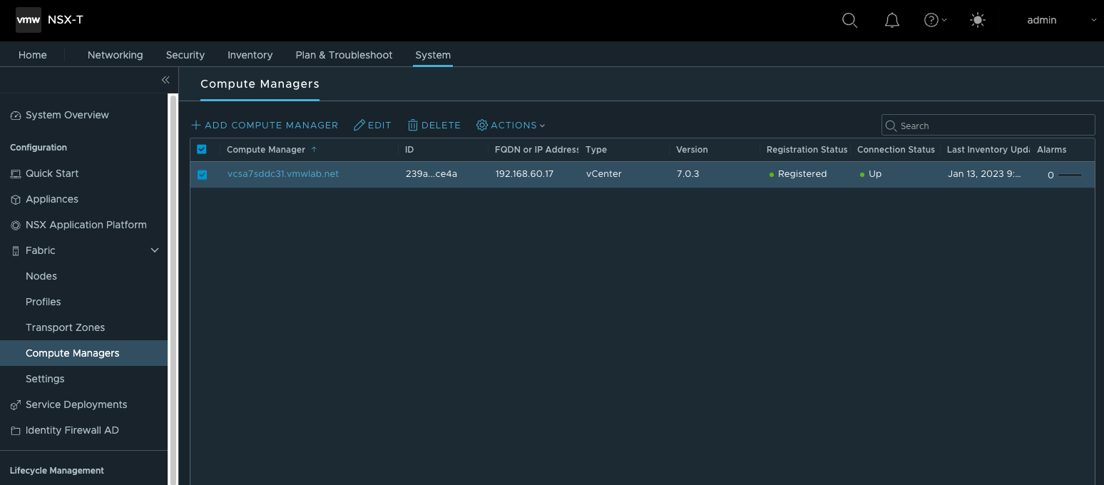Screen dimensions: 1104x485
Task: Click the sidebar vertical scrollbar
Action: point(173,289)
